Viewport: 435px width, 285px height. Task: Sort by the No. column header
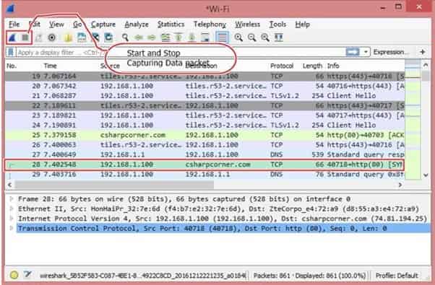[x=12, y=66]
